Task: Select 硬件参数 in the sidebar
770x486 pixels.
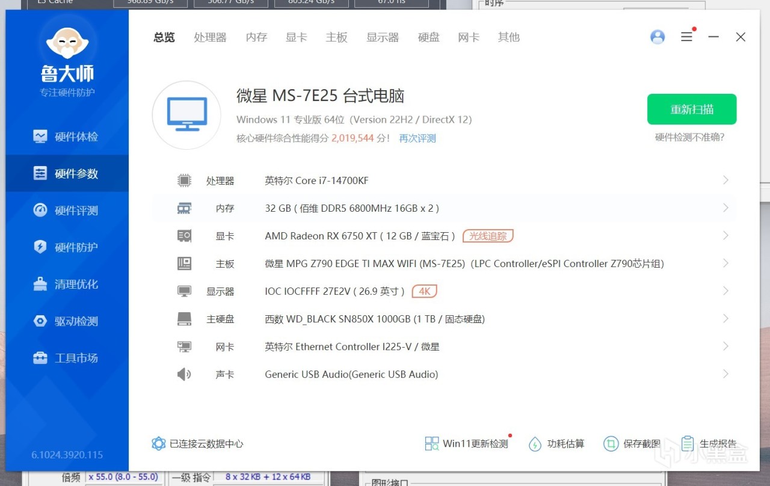Action: tap(66, 173)
